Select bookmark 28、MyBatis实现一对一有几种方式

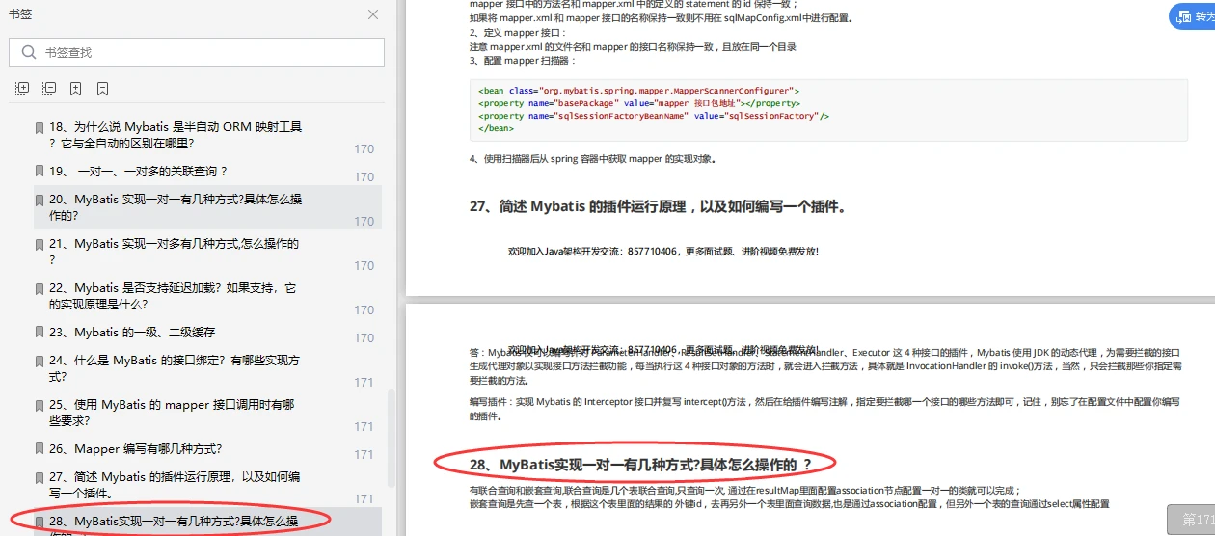point(174,522)
